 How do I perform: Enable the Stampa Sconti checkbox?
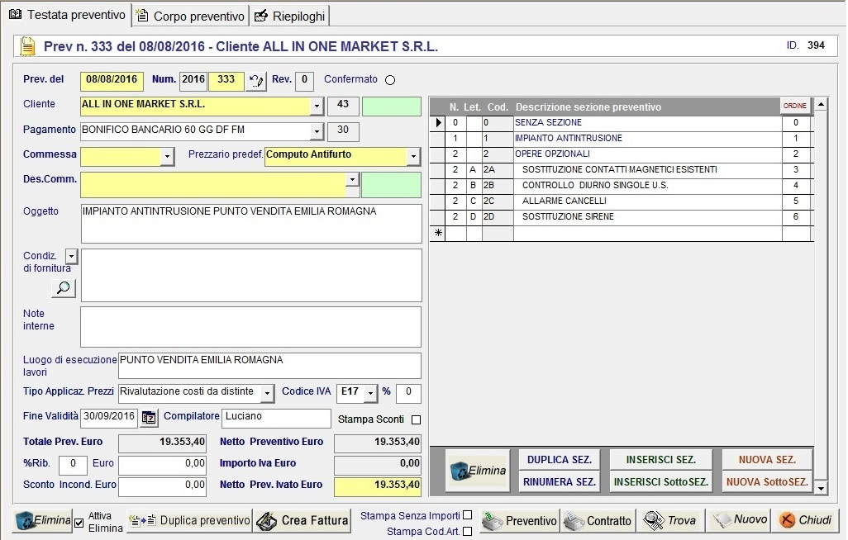416,419
